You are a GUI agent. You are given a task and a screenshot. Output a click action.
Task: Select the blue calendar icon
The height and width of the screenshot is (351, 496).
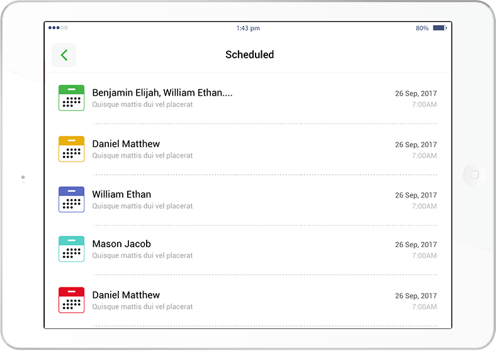tap(71, 199)
